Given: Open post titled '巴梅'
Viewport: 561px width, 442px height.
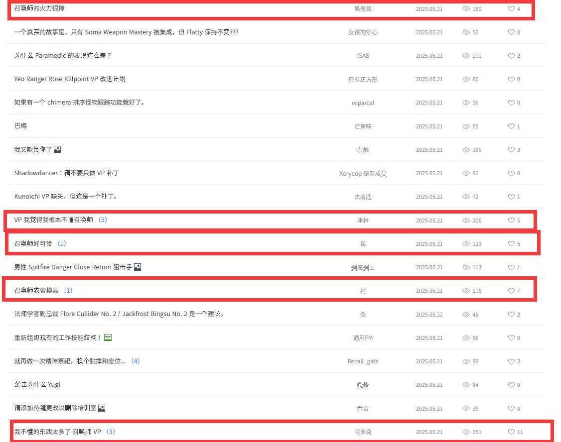Looking at the screenshot, I should tap(20, 126).
